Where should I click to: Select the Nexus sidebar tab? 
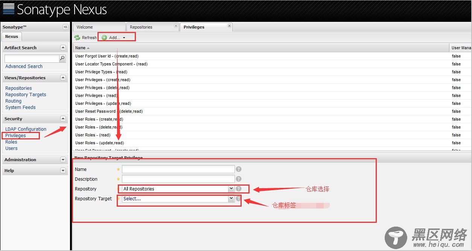pyautogui.click(x=12, y=36)
